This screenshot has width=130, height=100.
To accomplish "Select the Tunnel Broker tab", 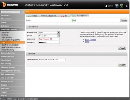I will pos(80,16).
